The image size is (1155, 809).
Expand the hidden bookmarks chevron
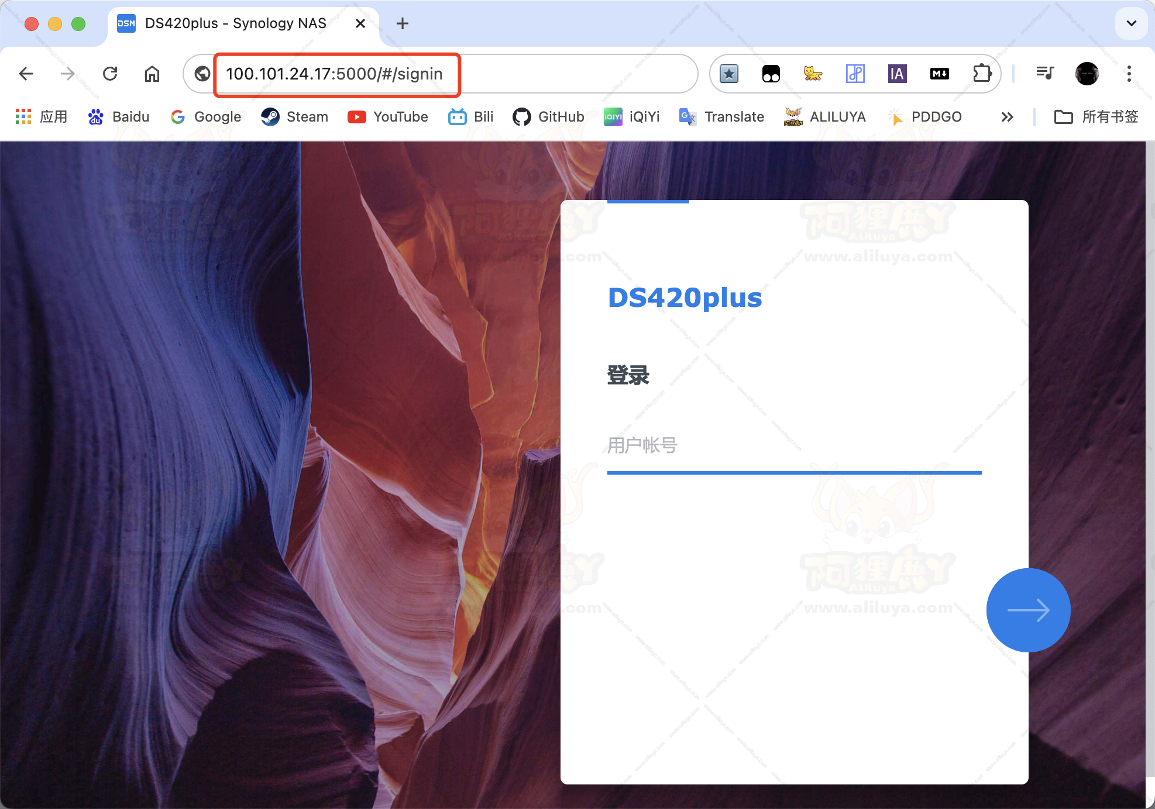(x=1007, y=117)
